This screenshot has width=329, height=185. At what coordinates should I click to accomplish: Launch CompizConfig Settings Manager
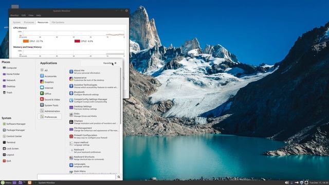click(x=94, y=100)
